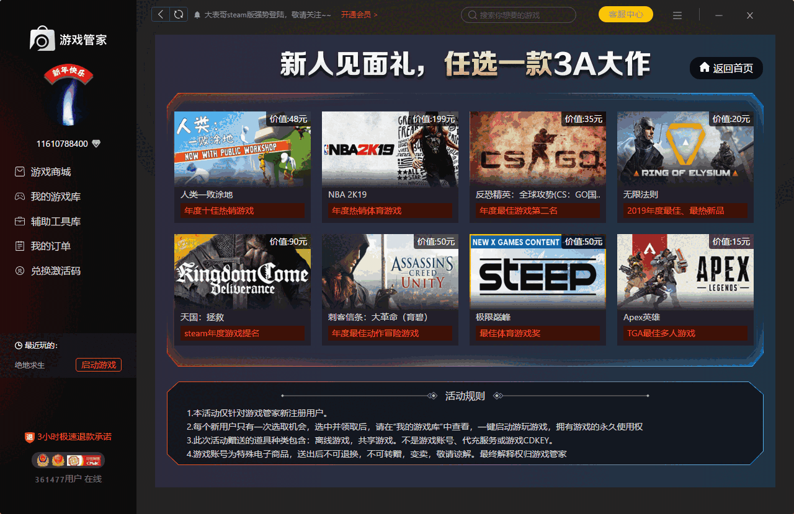Viewport: 794px width, 514px height.
Task: Click the refresh icon in the toolbar
Action: pos(180,13)
